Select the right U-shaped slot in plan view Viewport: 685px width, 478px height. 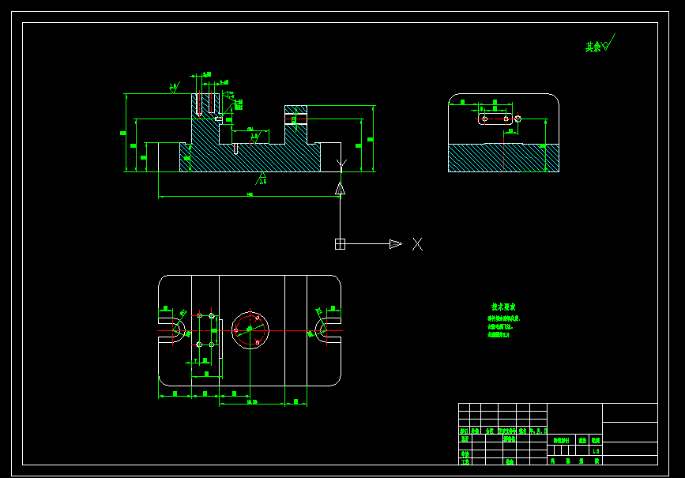tap(328, 330)
